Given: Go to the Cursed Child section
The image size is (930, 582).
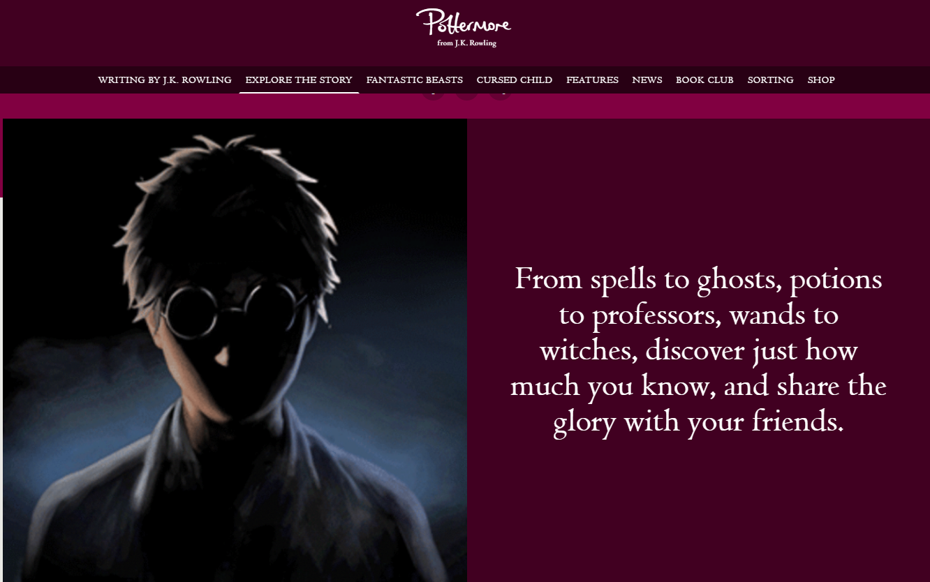Looking at the screenshot, I should 515,80.
